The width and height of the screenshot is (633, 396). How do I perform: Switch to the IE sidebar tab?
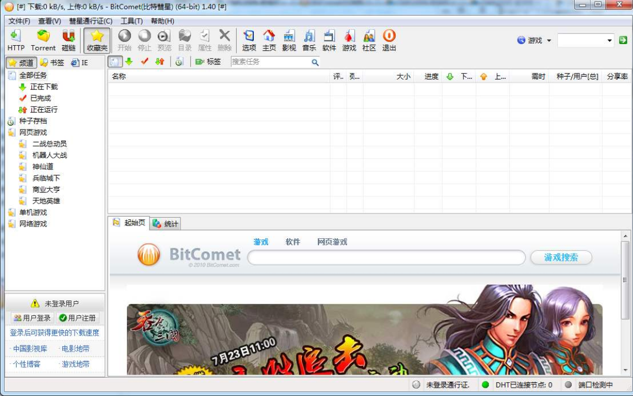click(80, 62)
